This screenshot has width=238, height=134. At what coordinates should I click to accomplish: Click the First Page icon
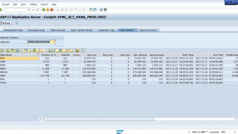(73, 10)
